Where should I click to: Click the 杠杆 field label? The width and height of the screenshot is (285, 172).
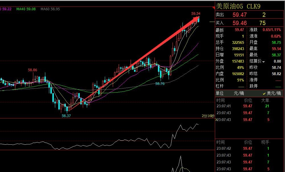pos(220,86)
